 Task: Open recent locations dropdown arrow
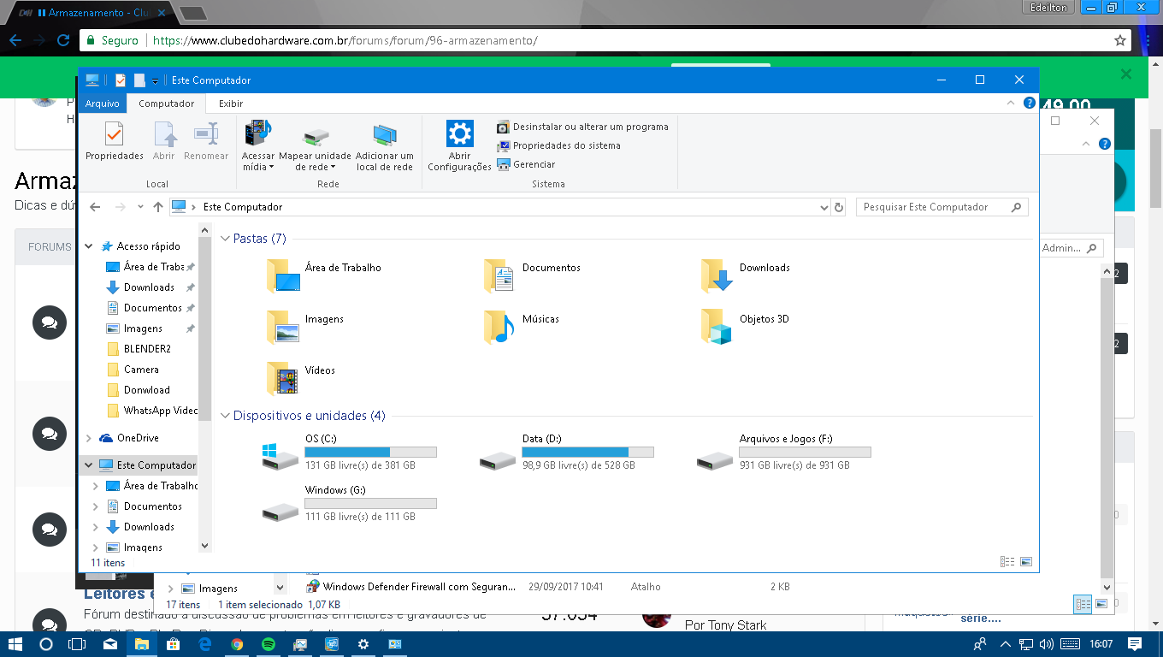(x=139, y=207)
